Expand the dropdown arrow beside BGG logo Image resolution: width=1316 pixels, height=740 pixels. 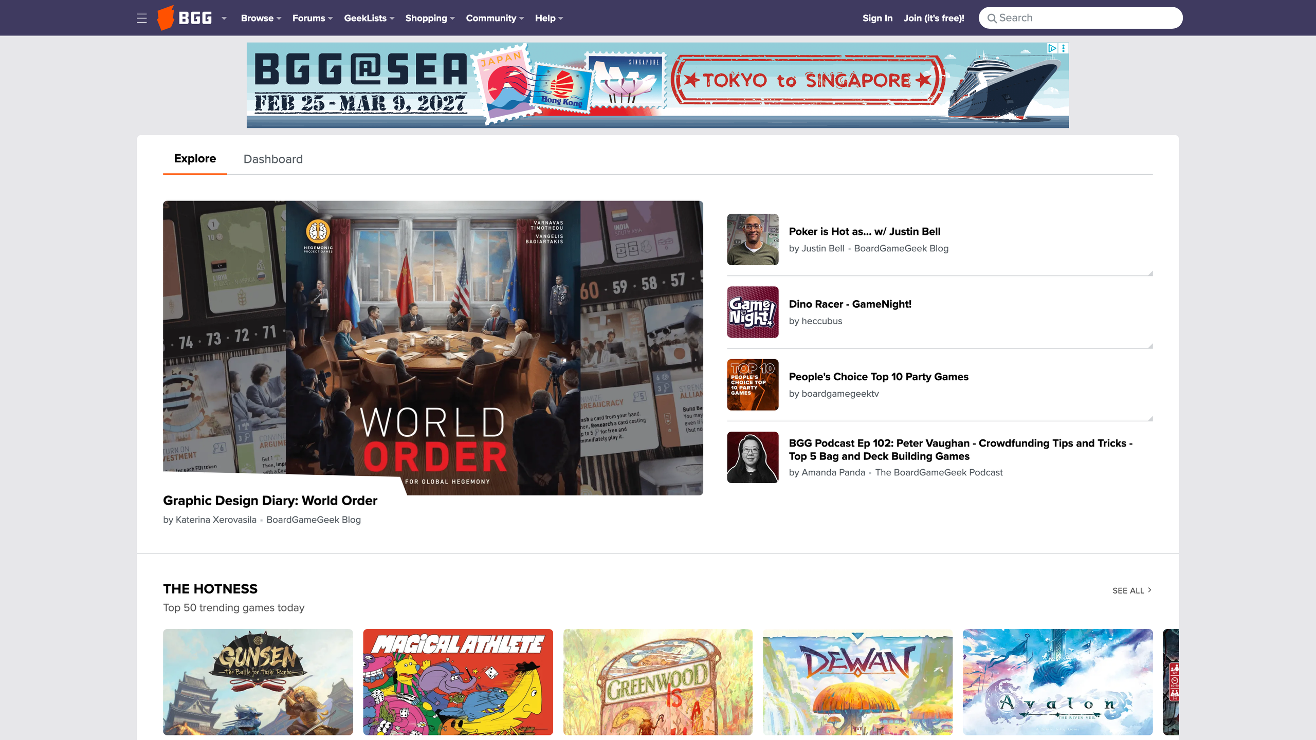224,18
